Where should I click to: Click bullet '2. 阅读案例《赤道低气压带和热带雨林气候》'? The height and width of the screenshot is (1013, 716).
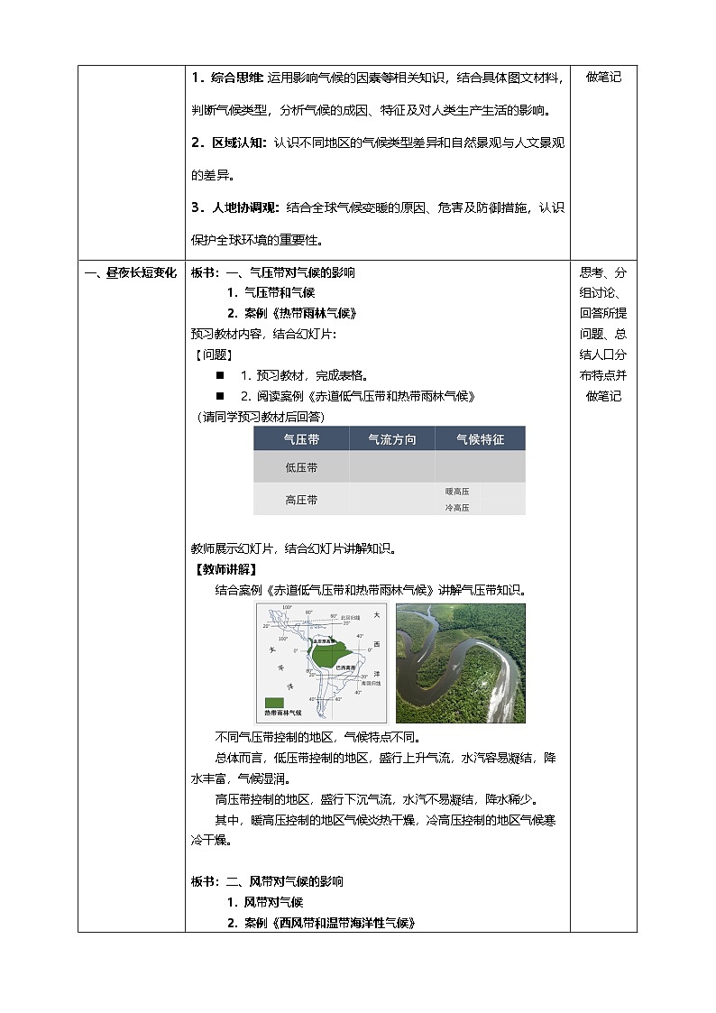point(358,396)
